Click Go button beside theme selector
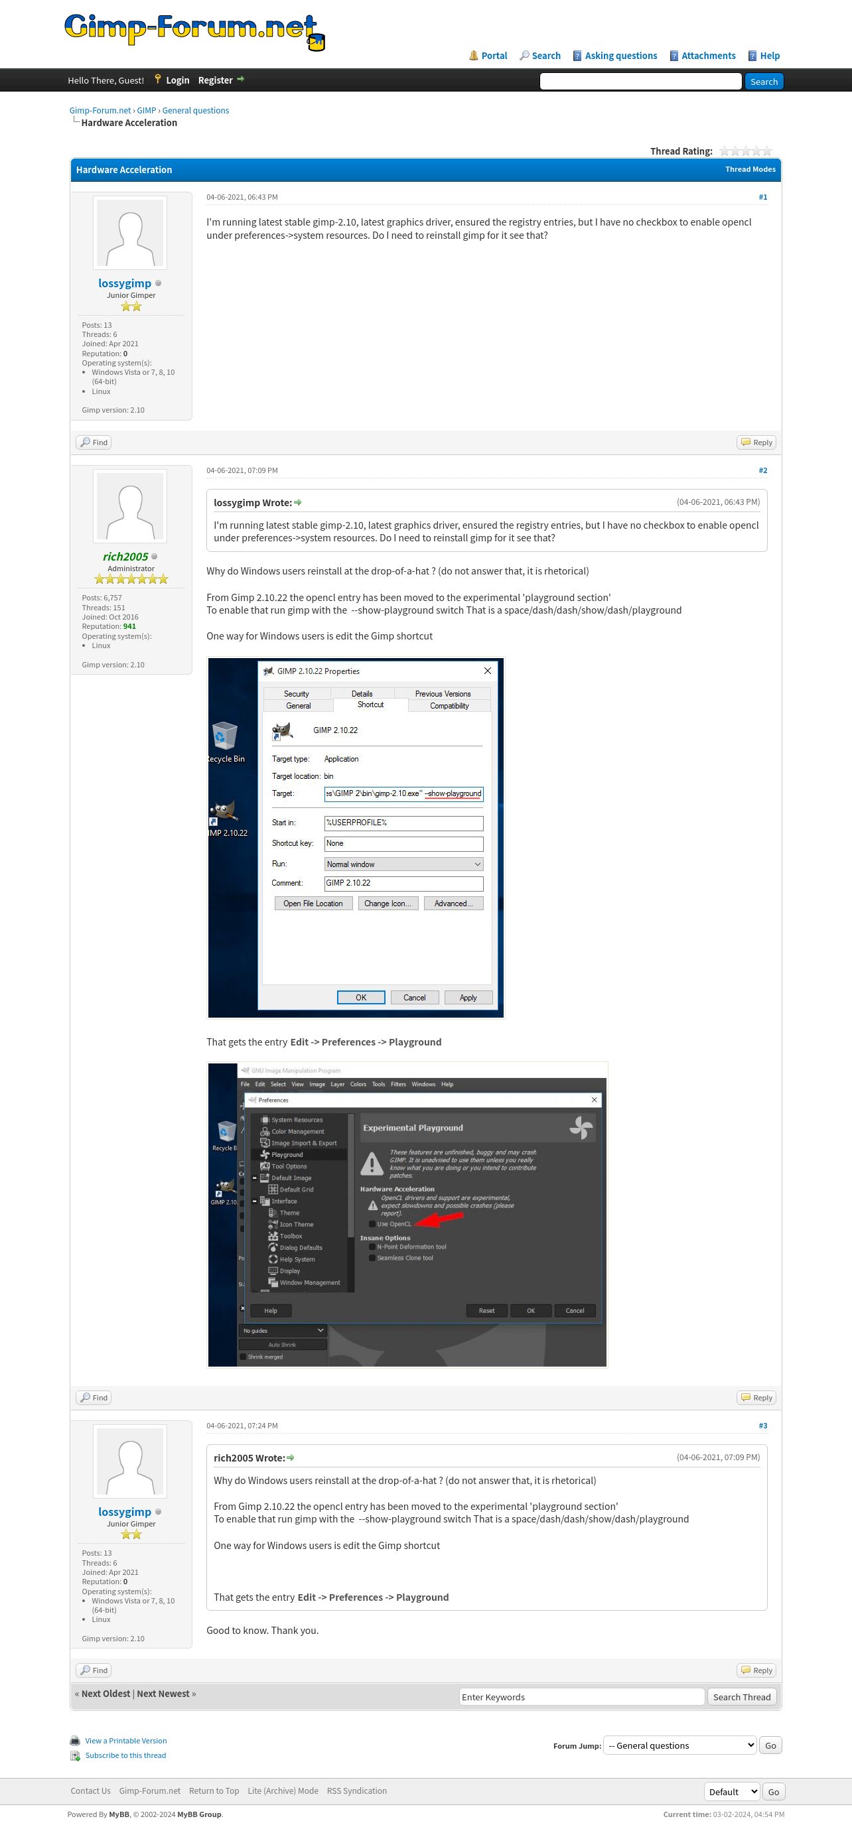 [773, 1792]
